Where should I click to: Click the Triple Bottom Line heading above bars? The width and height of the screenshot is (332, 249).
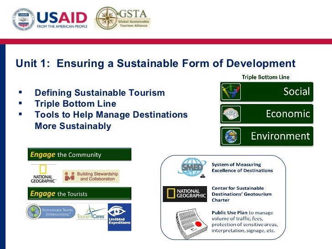coord(265,77)
